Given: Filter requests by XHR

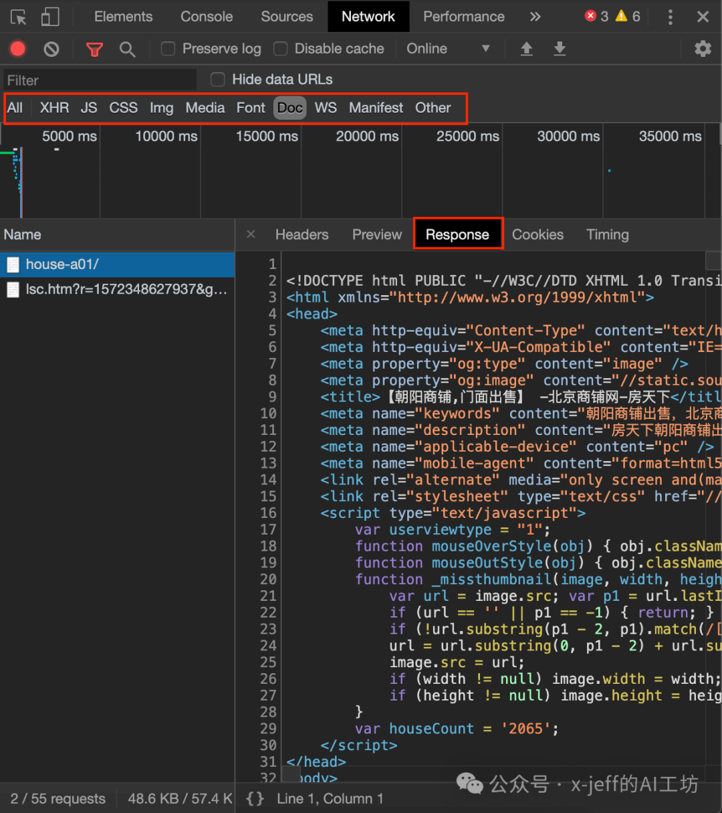Looking at the screenshot, I should tap(54, 108).
